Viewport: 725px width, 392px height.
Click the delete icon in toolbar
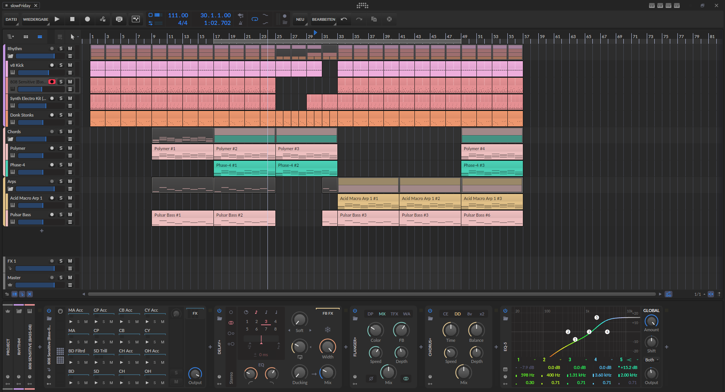click(x=389, y=19)
